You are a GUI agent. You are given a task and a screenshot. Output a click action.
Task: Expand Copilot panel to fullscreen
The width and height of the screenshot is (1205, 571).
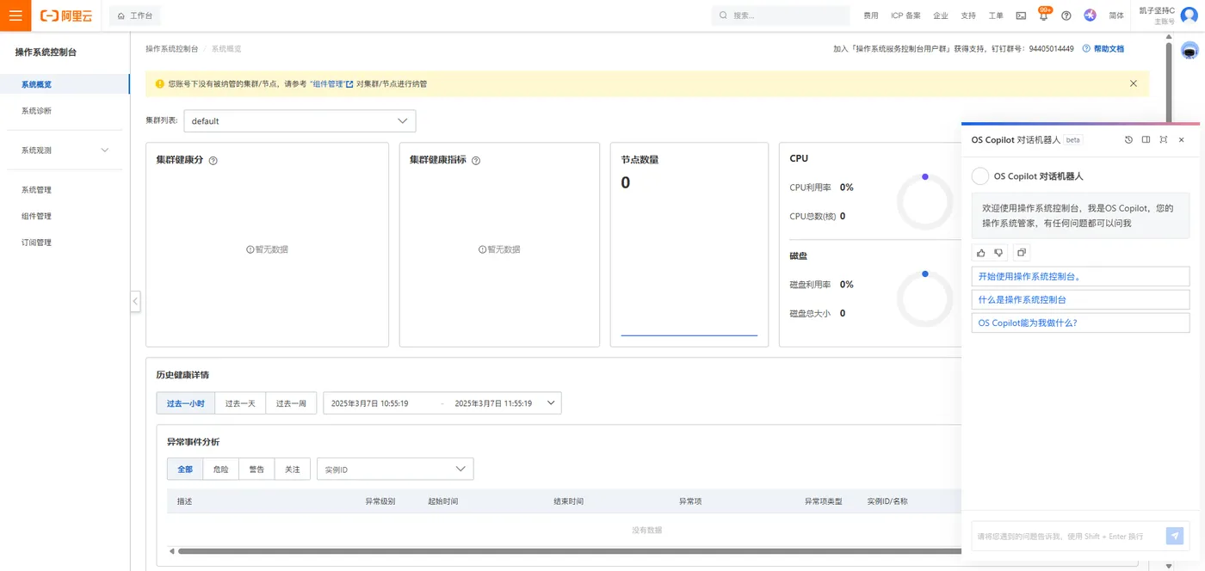tap(1163, 139)
